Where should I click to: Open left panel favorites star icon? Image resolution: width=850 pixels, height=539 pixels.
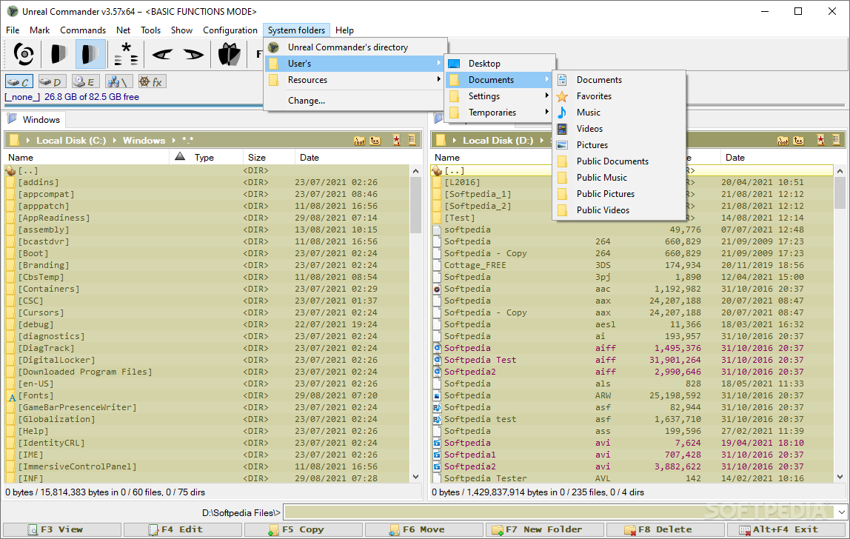point(397,141)
